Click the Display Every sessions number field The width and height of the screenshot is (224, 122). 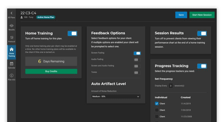(x=171, y=86)
